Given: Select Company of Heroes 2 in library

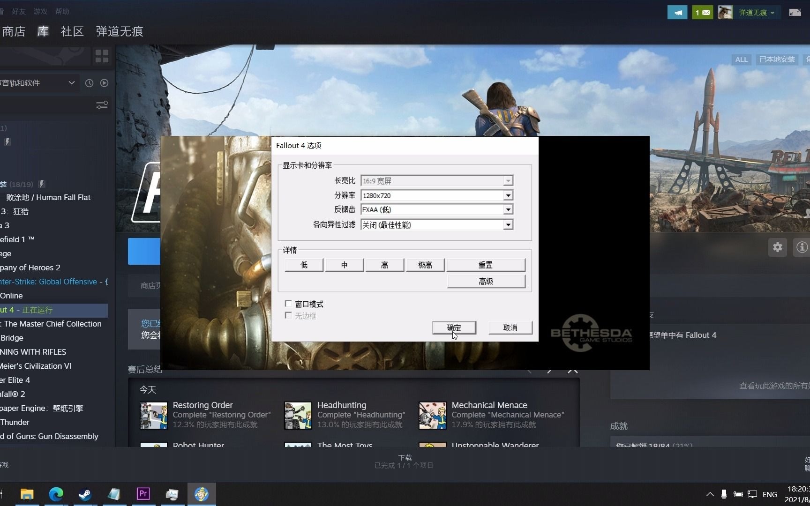Looking at the screenshot, I should [x=30, y=268].
